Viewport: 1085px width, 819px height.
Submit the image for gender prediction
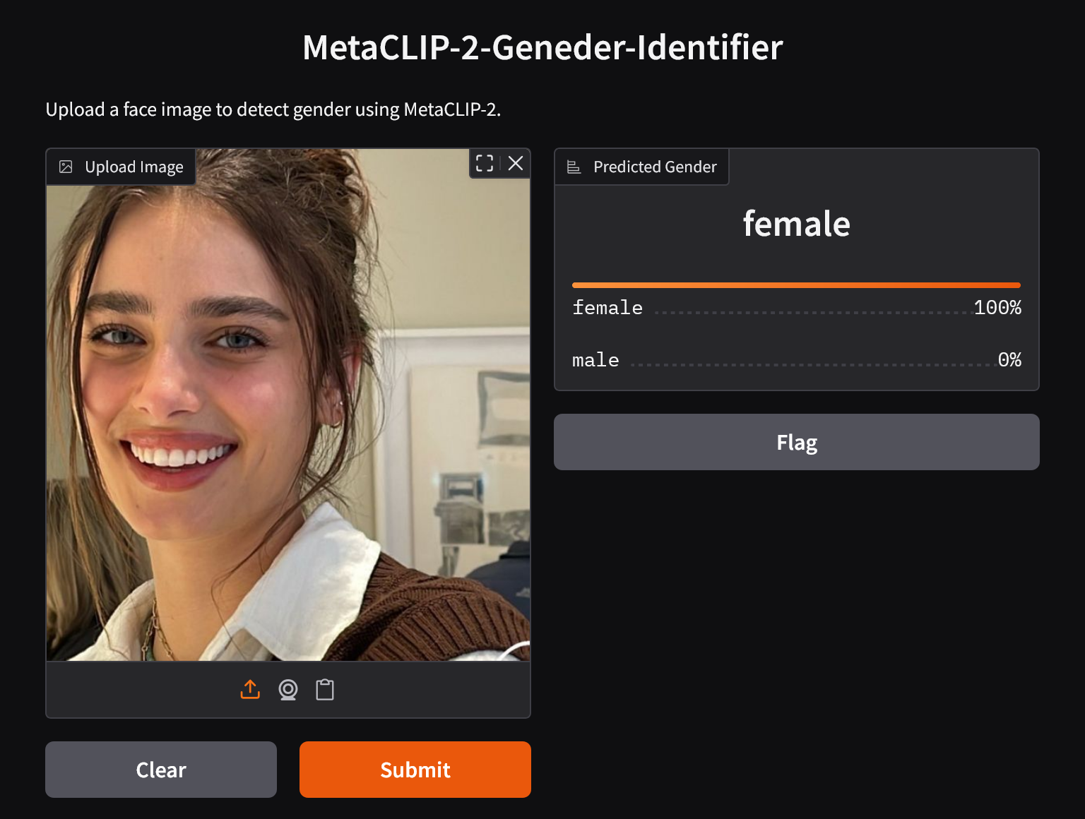tap(415, 770)
